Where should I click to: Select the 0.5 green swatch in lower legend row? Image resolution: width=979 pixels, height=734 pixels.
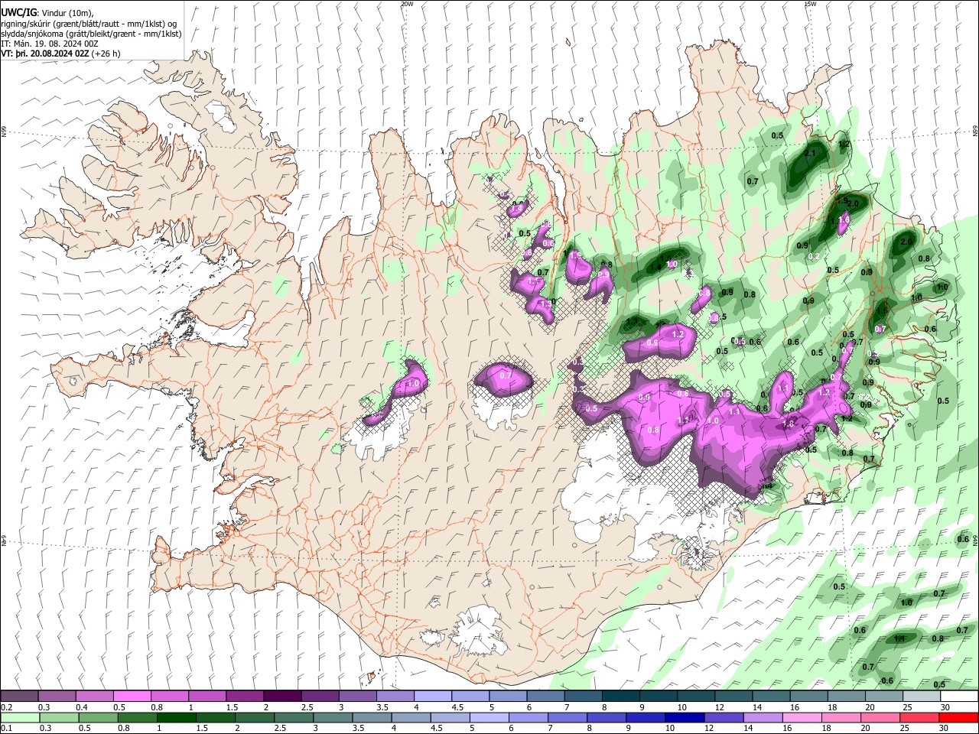click(x=97, y=717)
